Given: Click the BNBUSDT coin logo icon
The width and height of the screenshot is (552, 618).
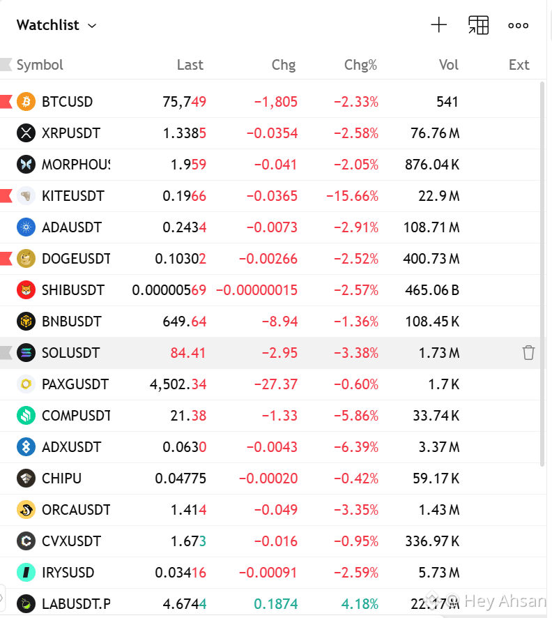Looking at the screenshot, I should (26, 322).
